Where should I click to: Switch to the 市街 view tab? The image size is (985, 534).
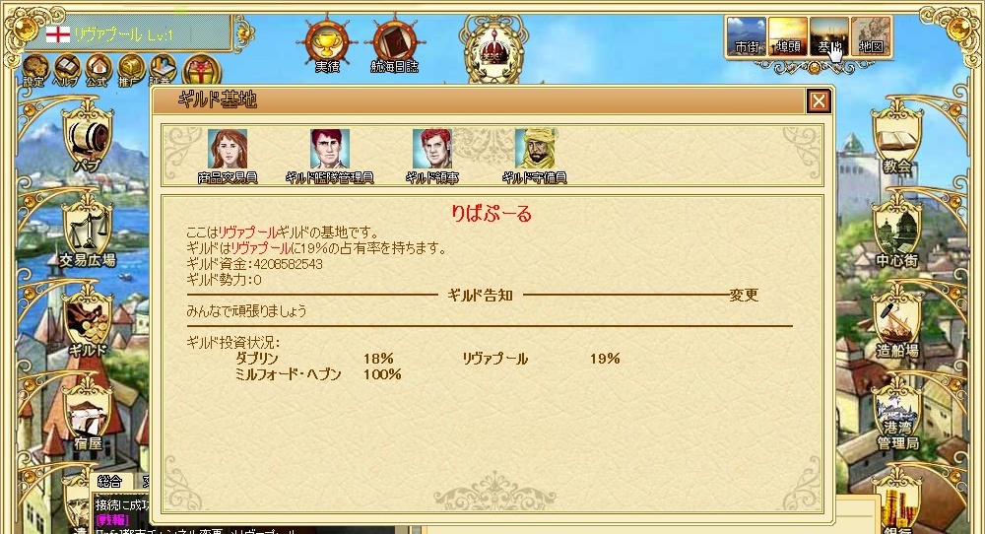coord(747,36)
